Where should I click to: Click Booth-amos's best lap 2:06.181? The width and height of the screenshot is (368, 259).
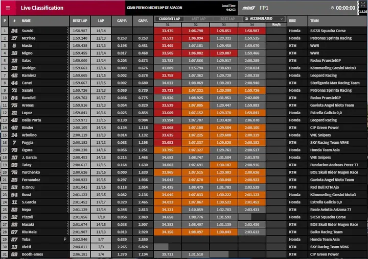tap(80, 254)
